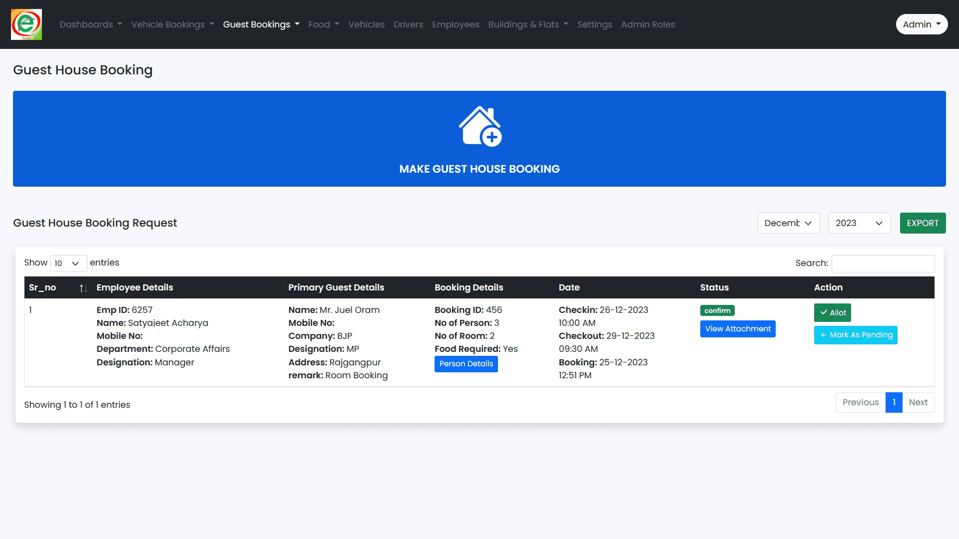Viewport: 959px width, 539px height.
Task: Open the Admin user menu
Action: tap(921, 24)
